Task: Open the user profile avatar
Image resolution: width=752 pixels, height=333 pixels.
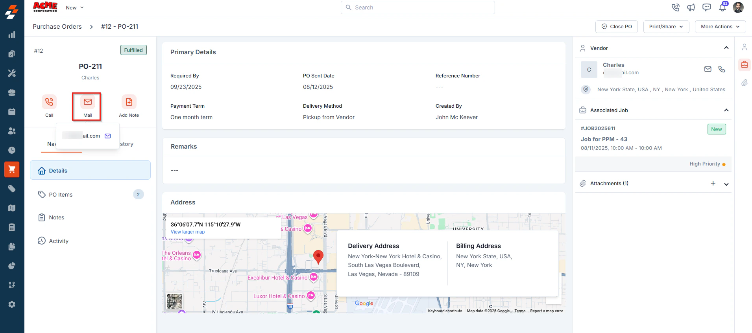Action: point(738,7)
